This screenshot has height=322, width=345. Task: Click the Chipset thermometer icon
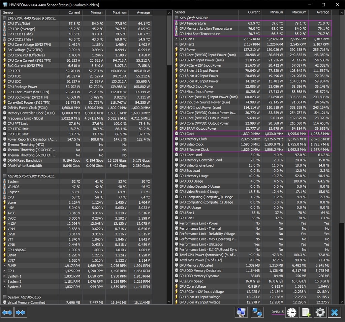pyautogui.click(x=5, y=192)
